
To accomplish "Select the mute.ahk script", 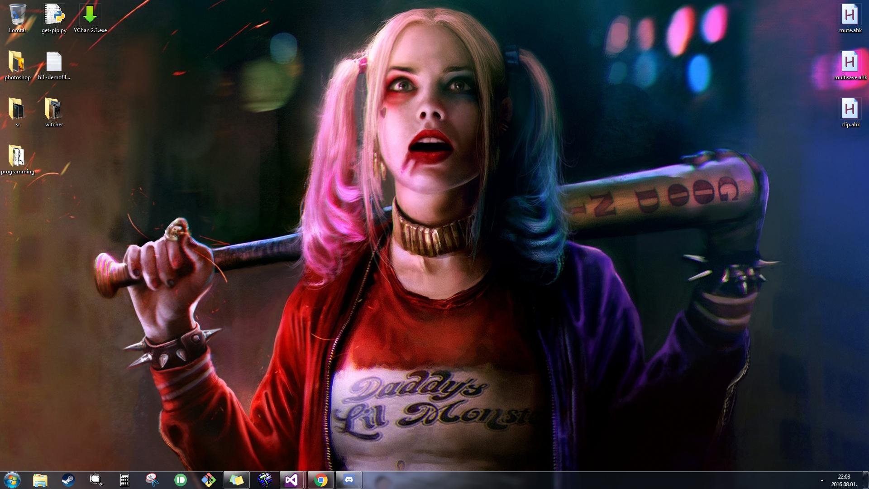I will (850, 18).
